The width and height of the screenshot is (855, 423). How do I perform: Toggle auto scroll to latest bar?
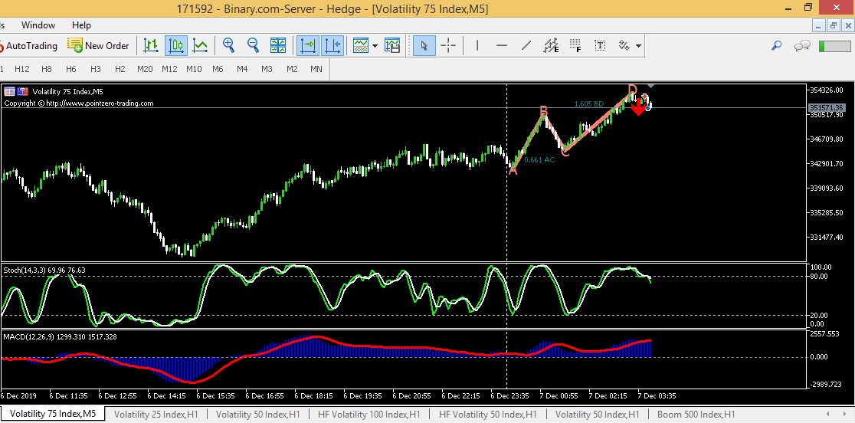pyautogui.click(x=309, y=46)
